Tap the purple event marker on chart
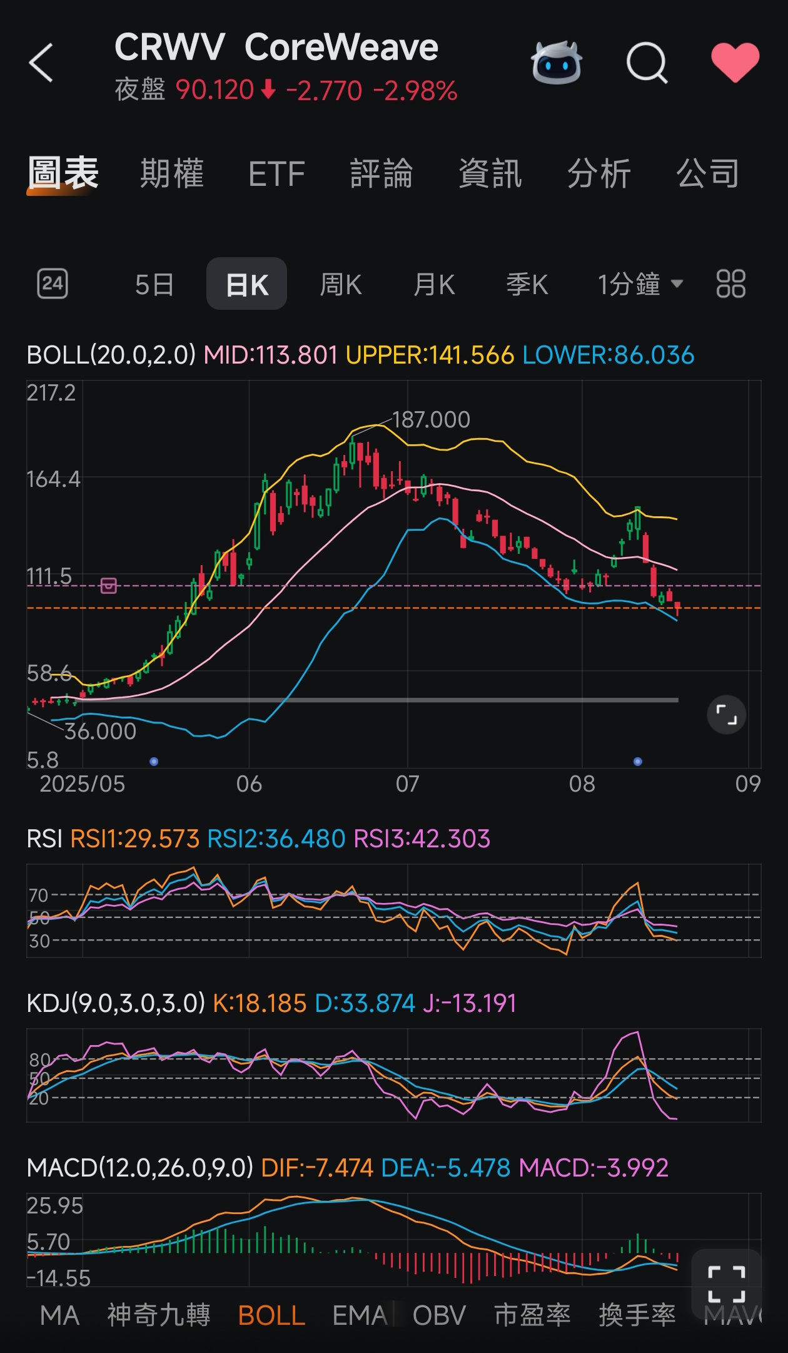Screen dimensions: 788x1353 point(109,586)
